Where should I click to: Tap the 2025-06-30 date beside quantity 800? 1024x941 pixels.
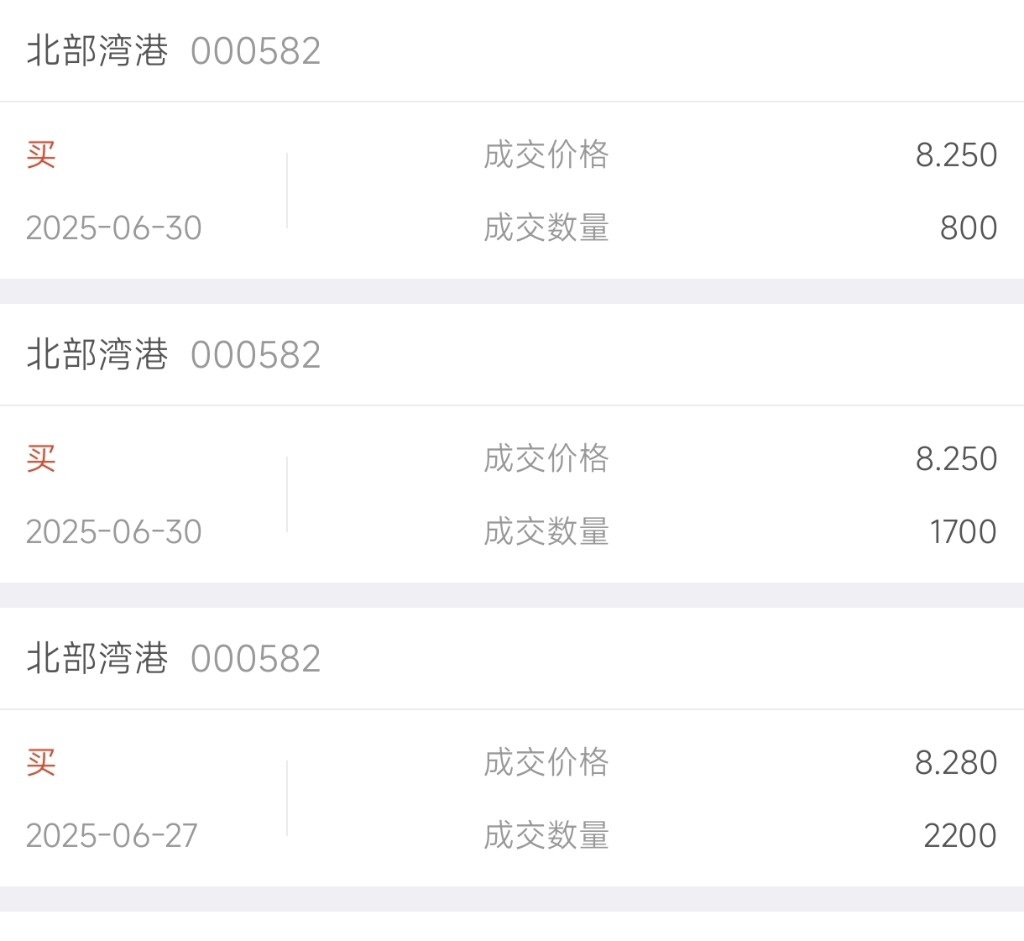(114, 227)
